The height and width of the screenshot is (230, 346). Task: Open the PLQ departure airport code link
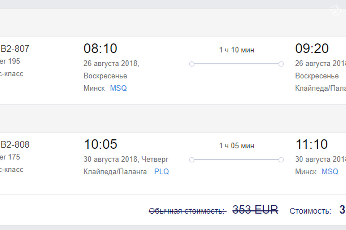pyautogui.click(x=161, y=172)
